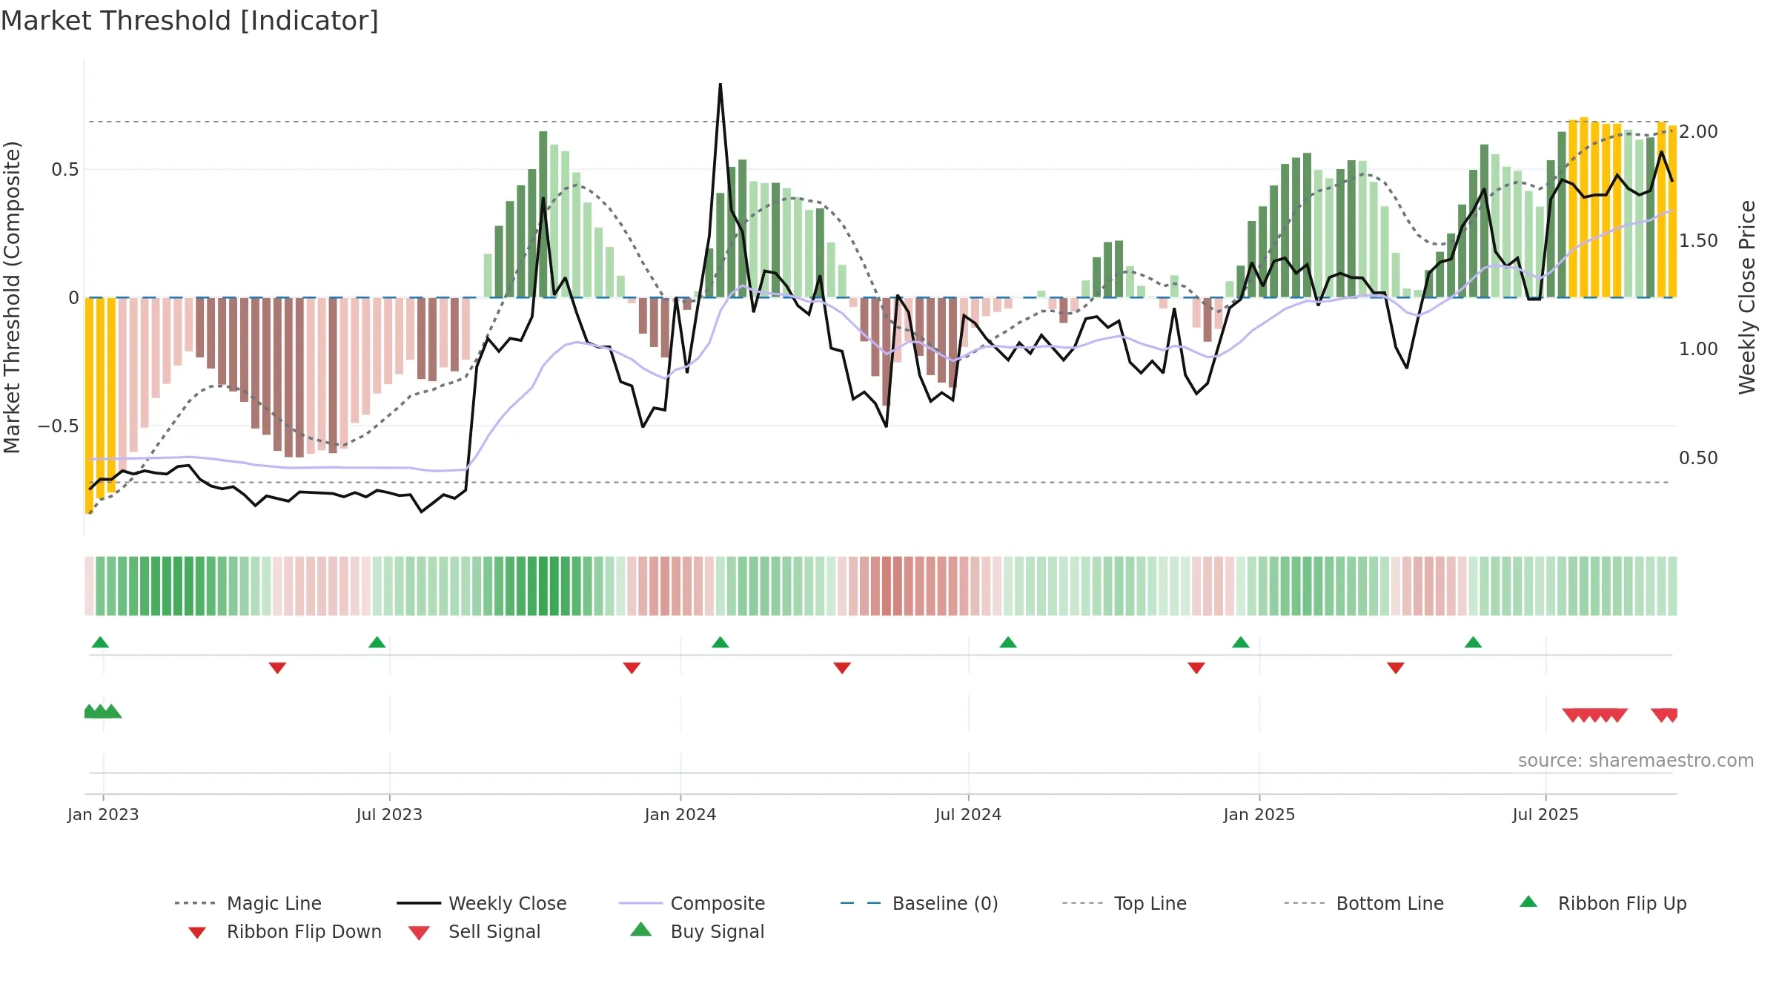The image size is (1779, 1001).
Task: Click the ribbon flip up marker after Jan 2024
Action: click(720, 642)
